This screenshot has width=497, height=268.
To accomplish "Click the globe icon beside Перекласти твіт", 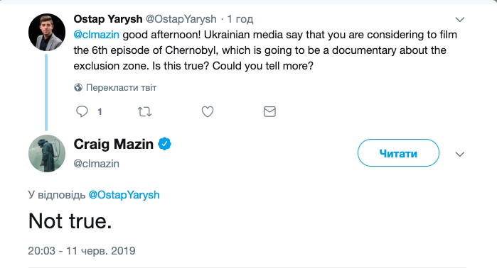I will point(78,87).
